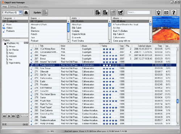
Task: Click the Delete tracks icon
Action: (x=105, y=12)
